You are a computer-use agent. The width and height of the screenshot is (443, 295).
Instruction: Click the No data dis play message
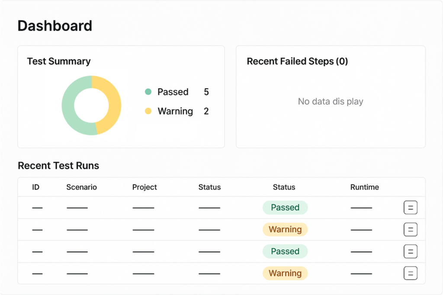[x=331, y=101]
